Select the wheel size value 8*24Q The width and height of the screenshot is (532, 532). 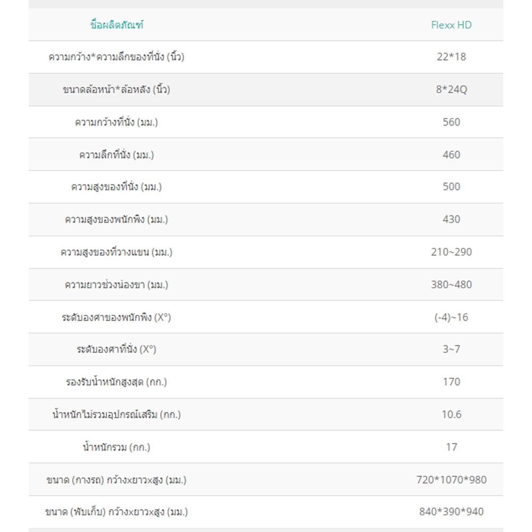click(451, 89)
